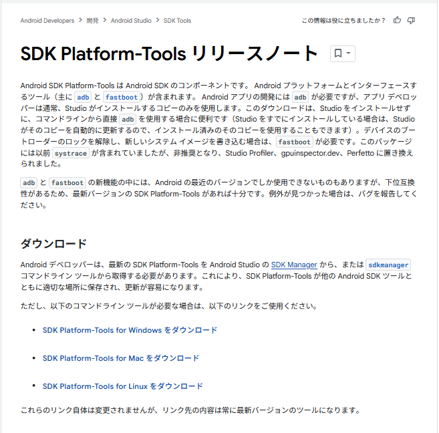Click the ダウンロード section heading
This screenshot has height=433, width=439.
[x=53, y=243]
